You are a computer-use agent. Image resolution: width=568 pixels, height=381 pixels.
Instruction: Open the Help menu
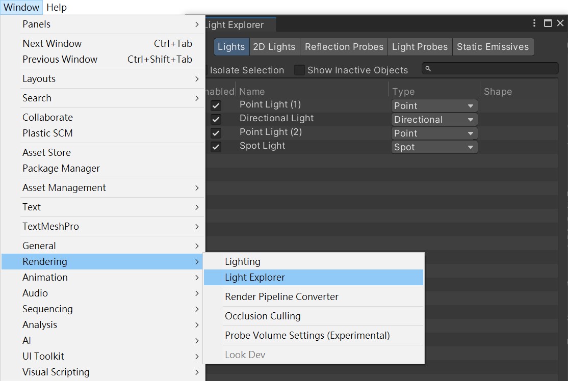[x=56, y=7]
